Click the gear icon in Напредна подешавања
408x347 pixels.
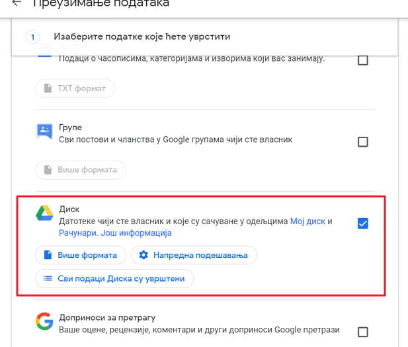point(143,255)
